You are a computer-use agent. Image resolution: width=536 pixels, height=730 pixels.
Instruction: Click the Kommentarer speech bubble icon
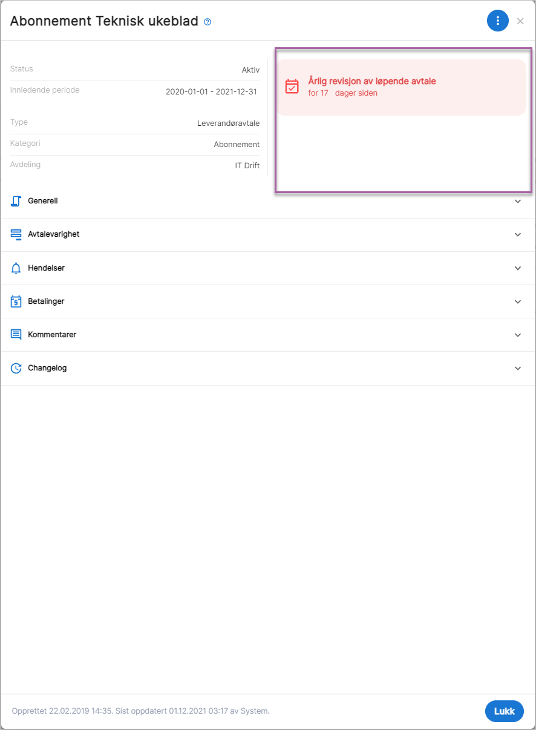pos(16,335)
